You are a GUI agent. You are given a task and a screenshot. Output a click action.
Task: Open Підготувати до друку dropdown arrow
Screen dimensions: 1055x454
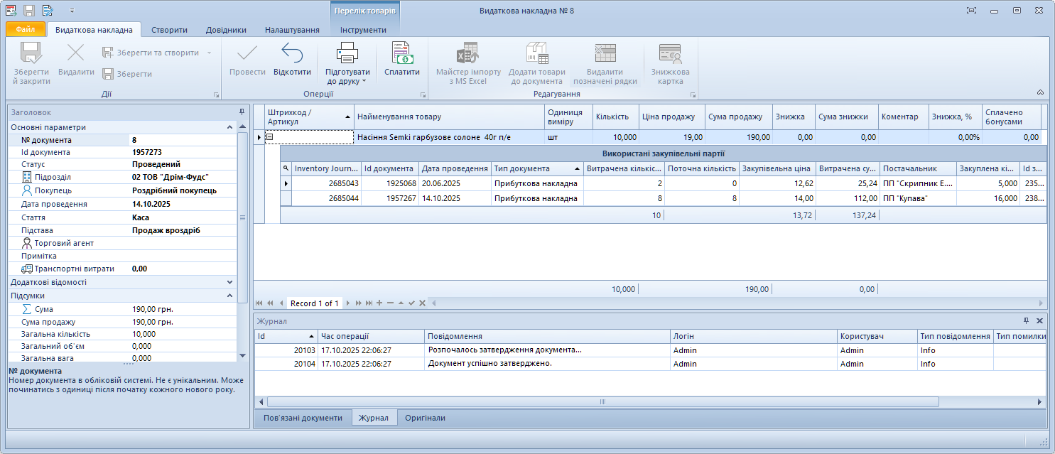(x=364, y=82)
